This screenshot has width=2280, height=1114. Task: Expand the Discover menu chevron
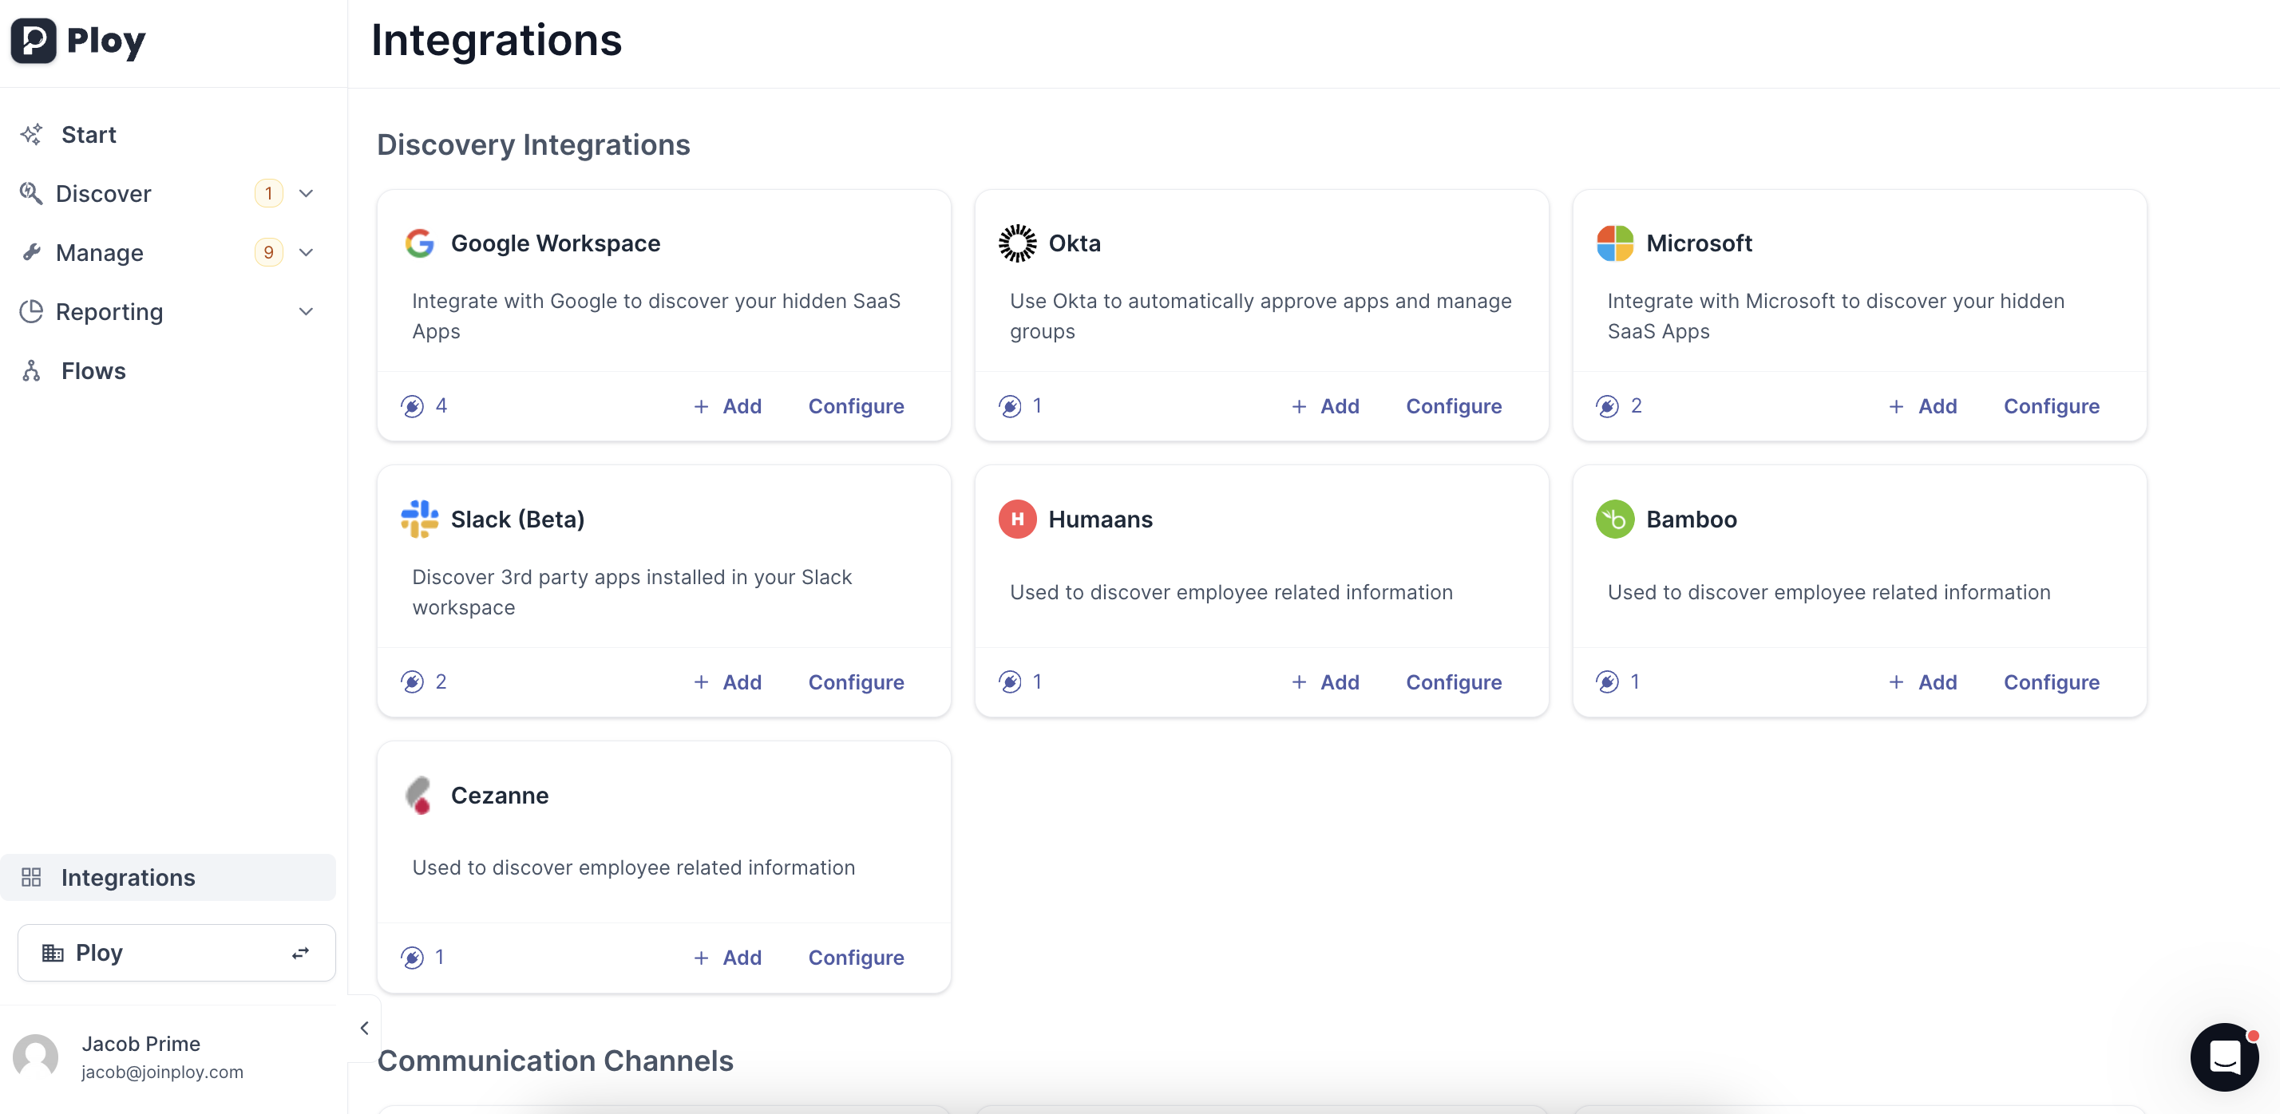[307, 193]
